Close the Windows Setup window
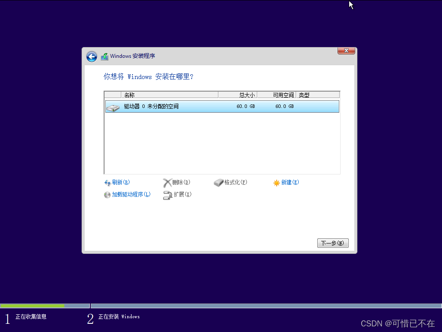This screenshot has width=442, height=332. click(x=346, y=51)
